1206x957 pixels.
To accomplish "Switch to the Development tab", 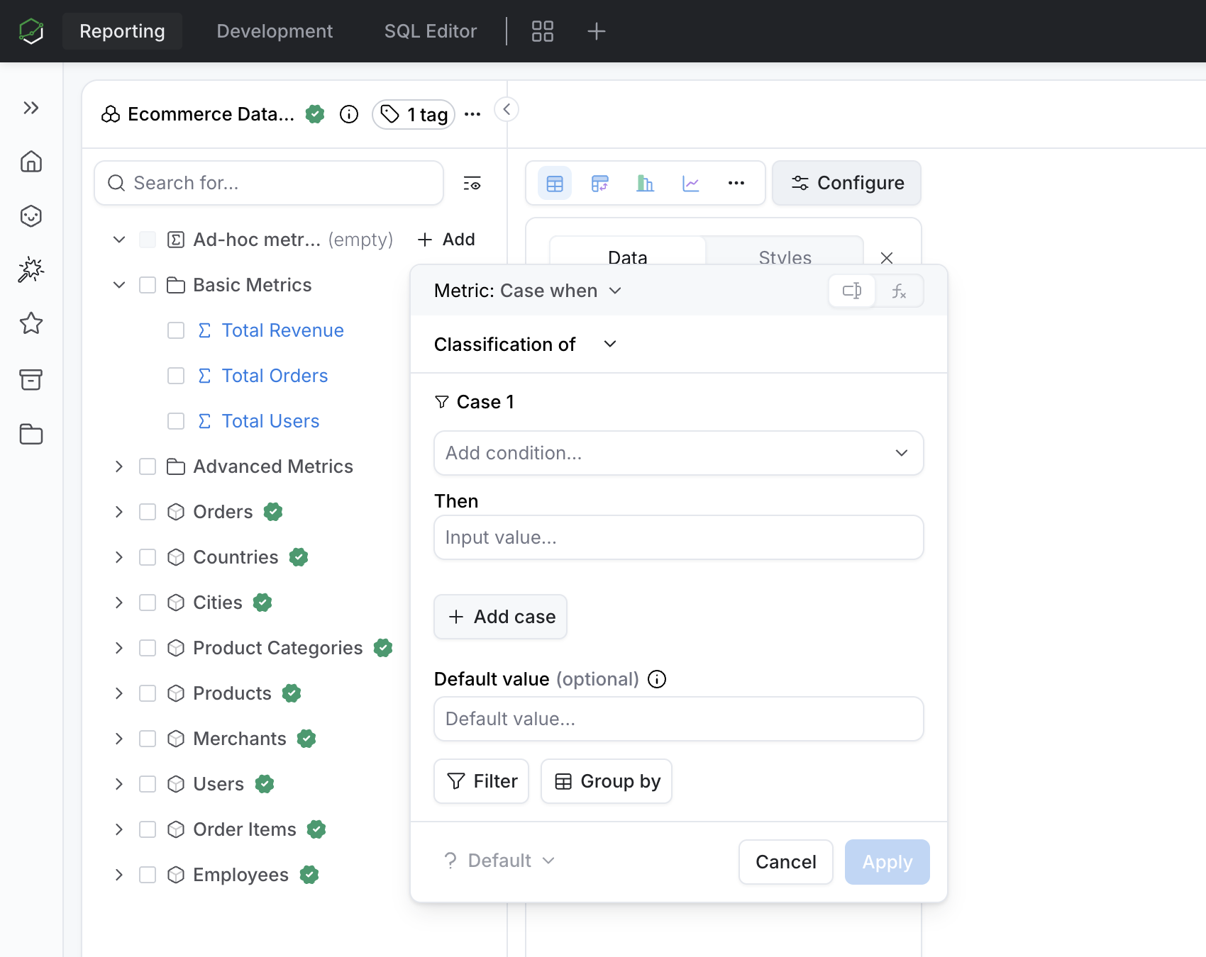I will tap(275, 31).
